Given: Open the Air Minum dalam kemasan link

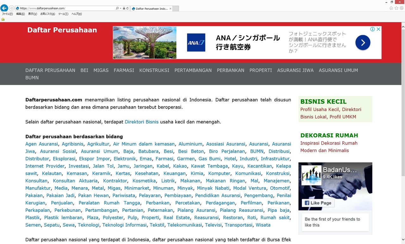Looking at the screenshot, I should coord(144,144).
